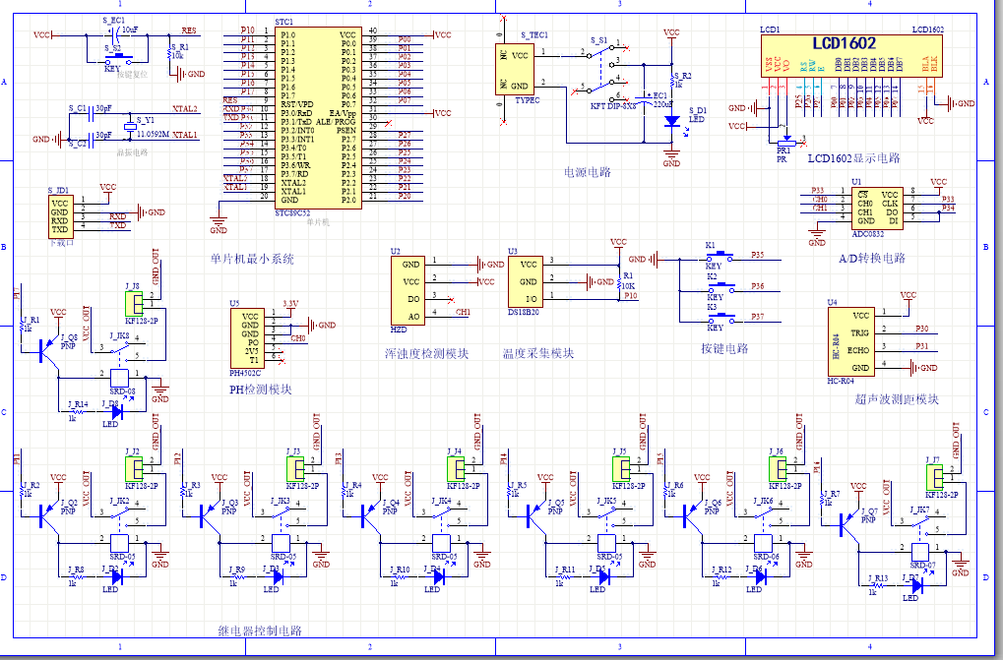Click the TYPEC power connector S_TEC1
Image resolution: width=1003 pixels, height=660 pixels.
click(513, 70)
